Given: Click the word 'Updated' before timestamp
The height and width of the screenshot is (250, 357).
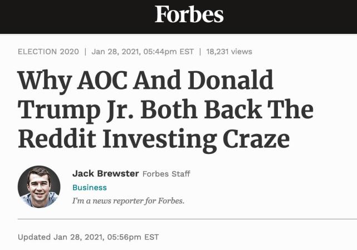Looking at the screenshot, I should pyautogui.click(x=35, y=237).
